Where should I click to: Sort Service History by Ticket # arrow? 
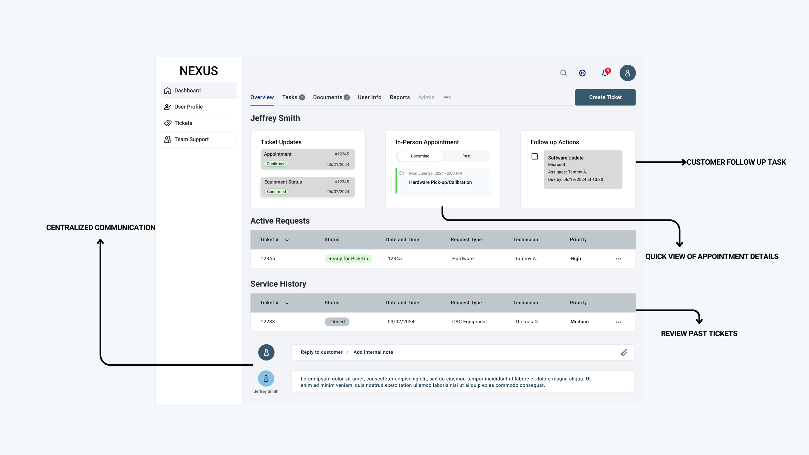pos(287,303)
